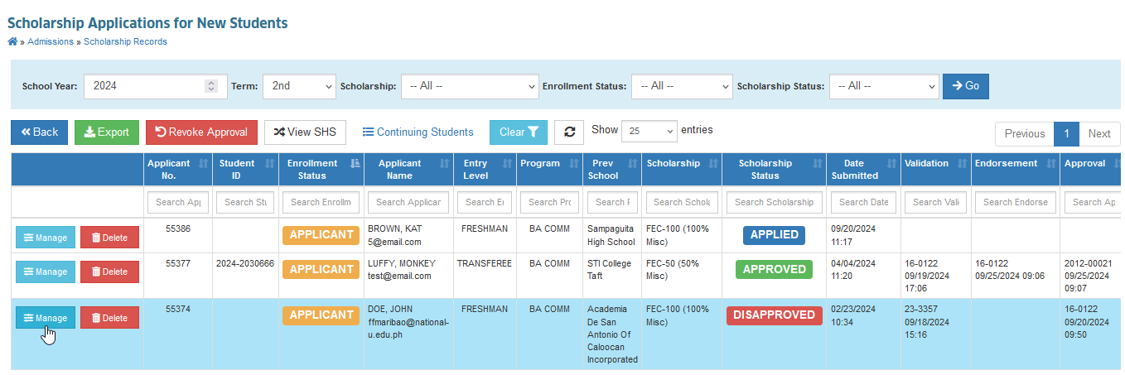
Task: Sort by Enrollment Status column icon
Action: [x=355, y=164]
